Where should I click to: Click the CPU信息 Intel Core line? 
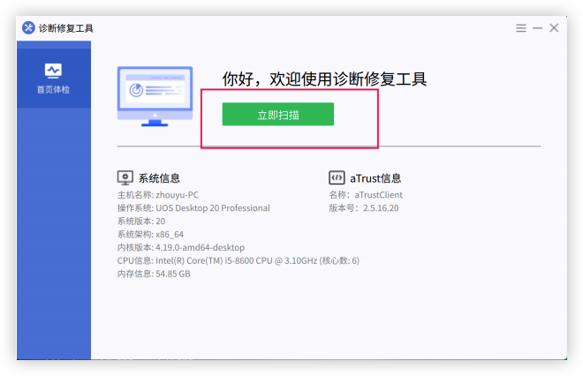[238, 260]
